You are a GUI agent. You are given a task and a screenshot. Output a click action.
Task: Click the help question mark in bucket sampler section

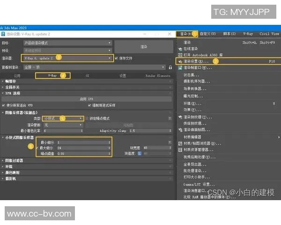click(x=170, y=142)
